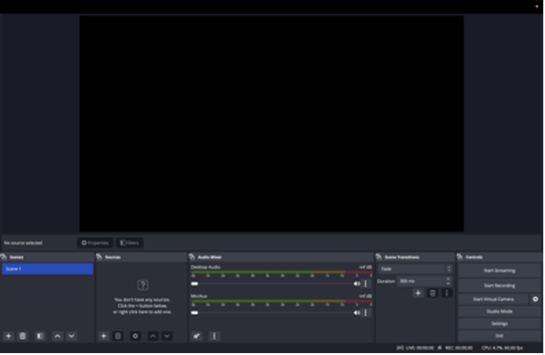Open Mic/Aux three-dot options menu

(366, 313)
